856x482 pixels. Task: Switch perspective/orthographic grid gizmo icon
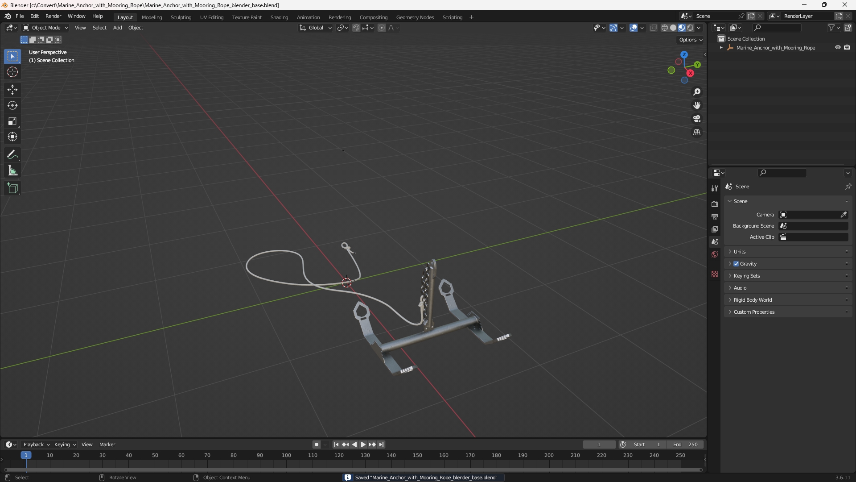pos(697,133)
